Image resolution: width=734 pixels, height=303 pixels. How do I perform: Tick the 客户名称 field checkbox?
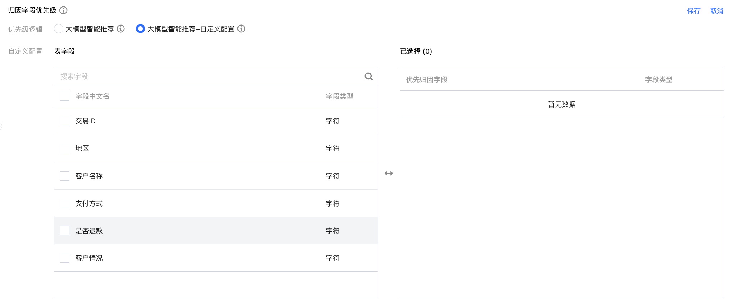point(65,176)
